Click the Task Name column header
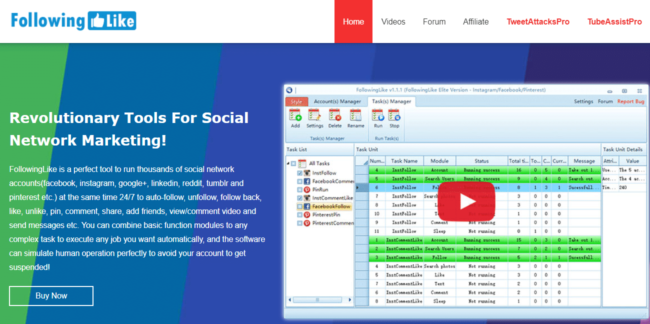The image size is (650, 324). (x=404, y=161)
